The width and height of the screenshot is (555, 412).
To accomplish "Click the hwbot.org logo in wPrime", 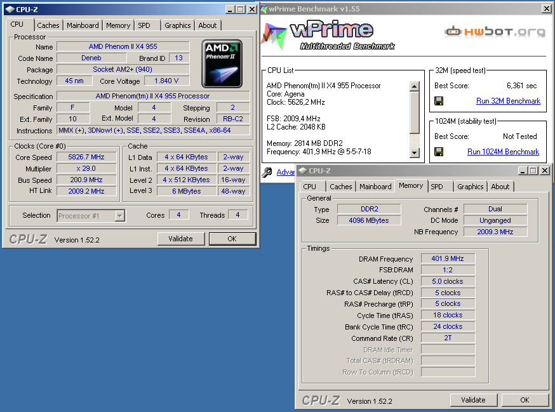I will tap(495, 32).
